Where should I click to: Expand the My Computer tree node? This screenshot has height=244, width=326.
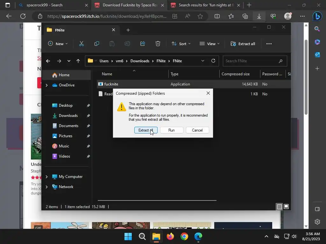pyautogui.click(x=46, y=177)
